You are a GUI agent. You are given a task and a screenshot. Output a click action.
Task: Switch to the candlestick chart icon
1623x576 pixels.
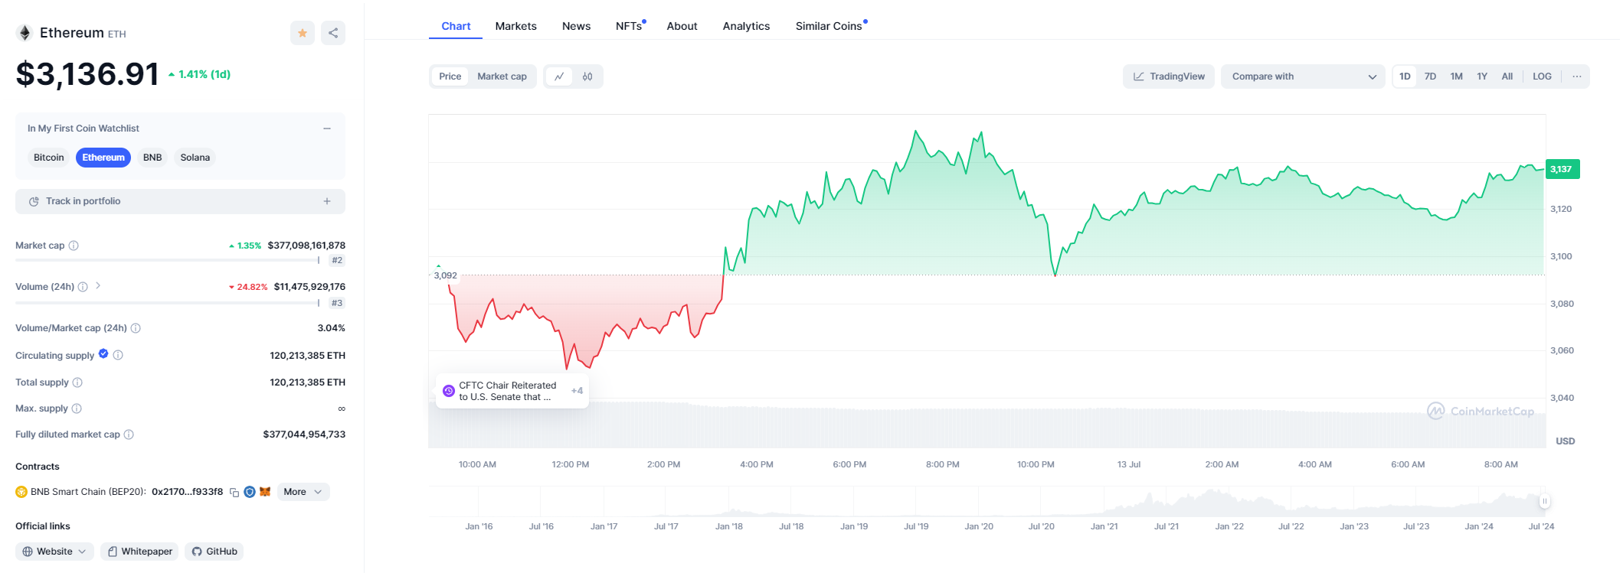tap(587, 76)
